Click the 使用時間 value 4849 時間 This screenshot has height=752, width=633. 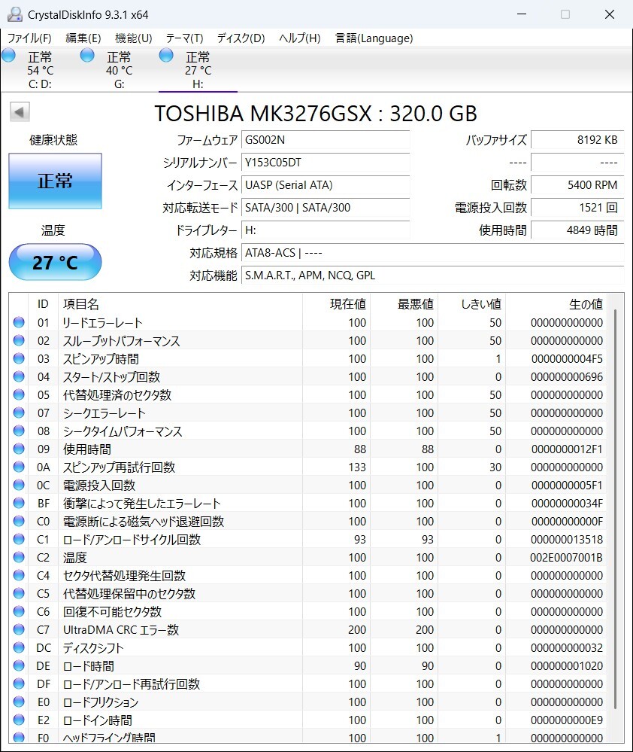(577, 230)
